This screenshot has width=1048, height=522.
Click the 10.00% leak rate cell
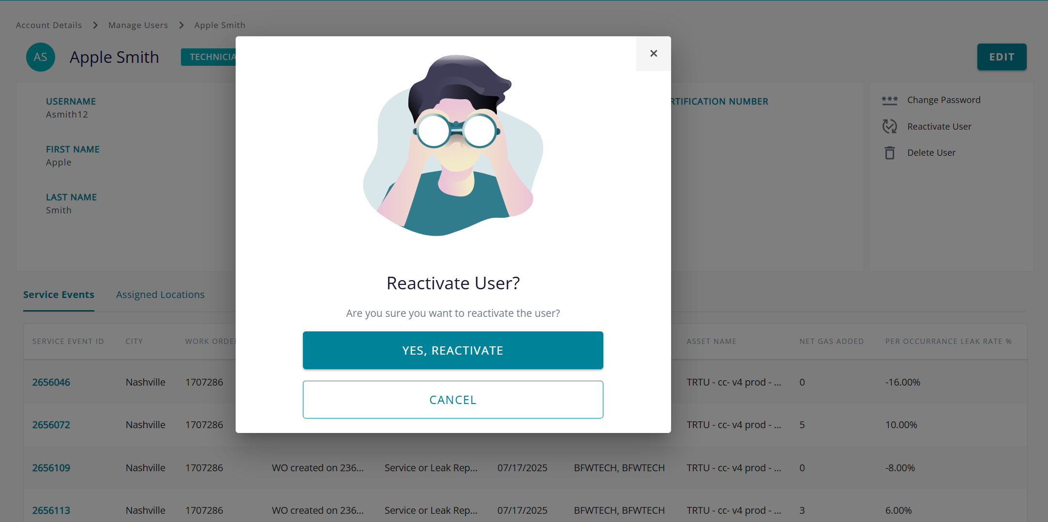901,425
